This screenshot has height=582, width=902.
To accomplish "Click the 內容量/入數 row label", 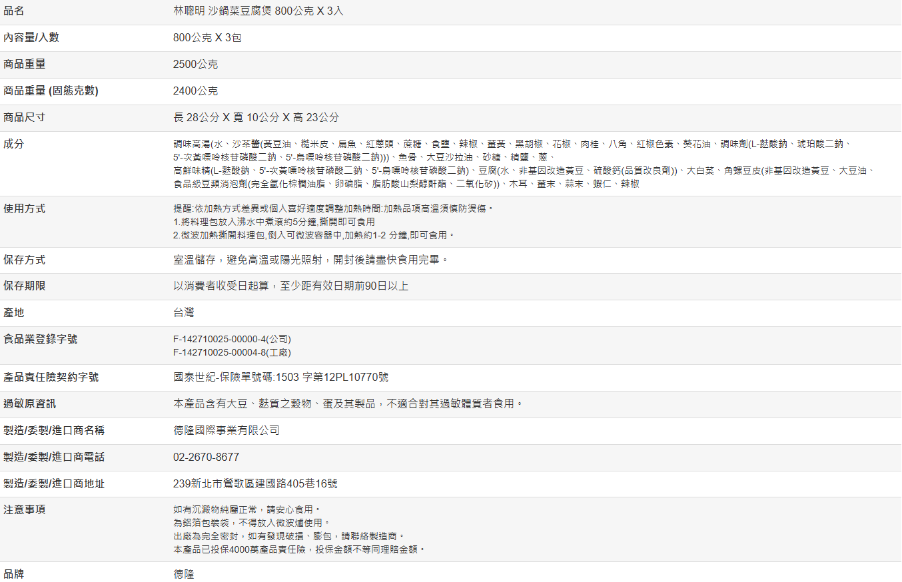I will tap(31, 38).
